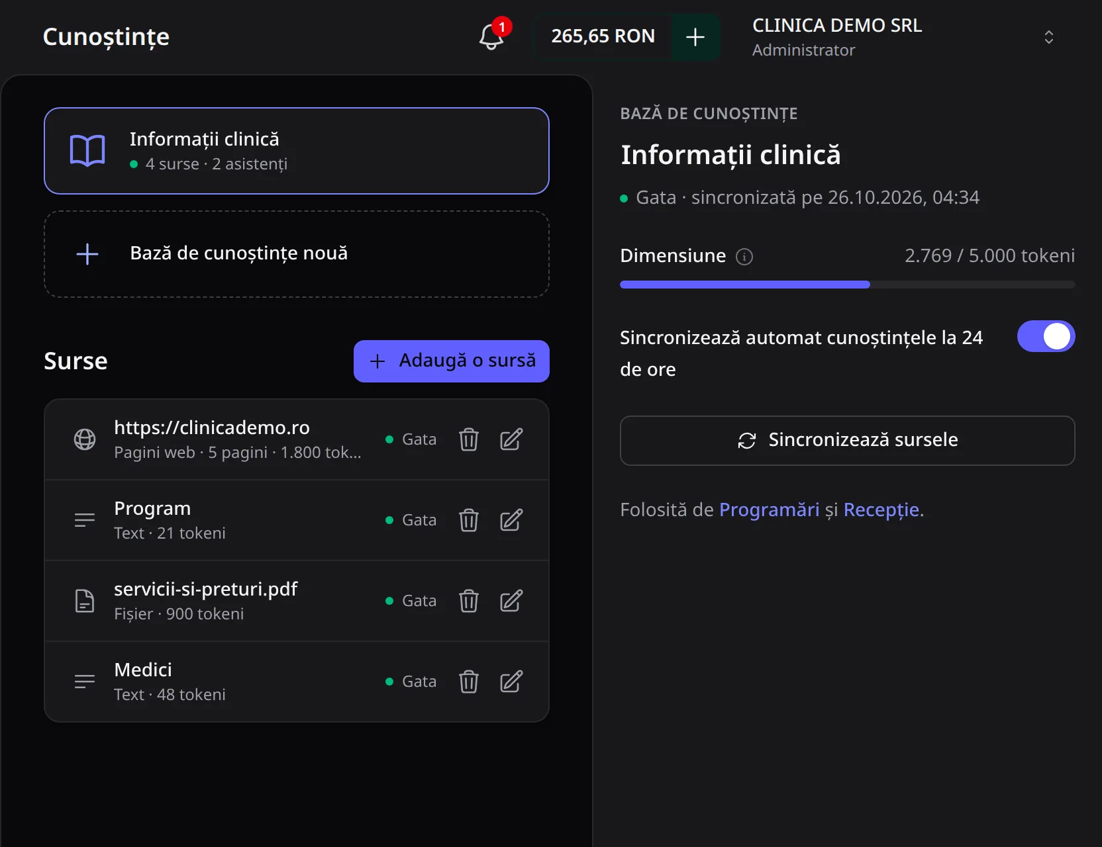Click the 265,65 RON balance
Screen dimensions: 1102x847
603,36
